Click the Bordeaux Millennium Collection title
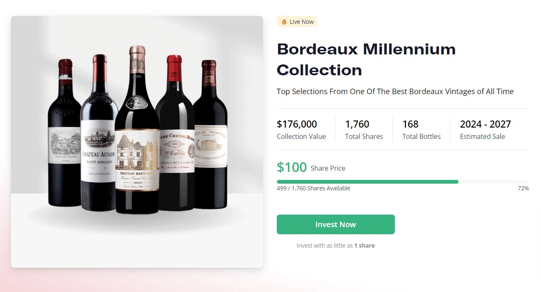The height and width of the screenshot is (292, 541). [366, 59]
